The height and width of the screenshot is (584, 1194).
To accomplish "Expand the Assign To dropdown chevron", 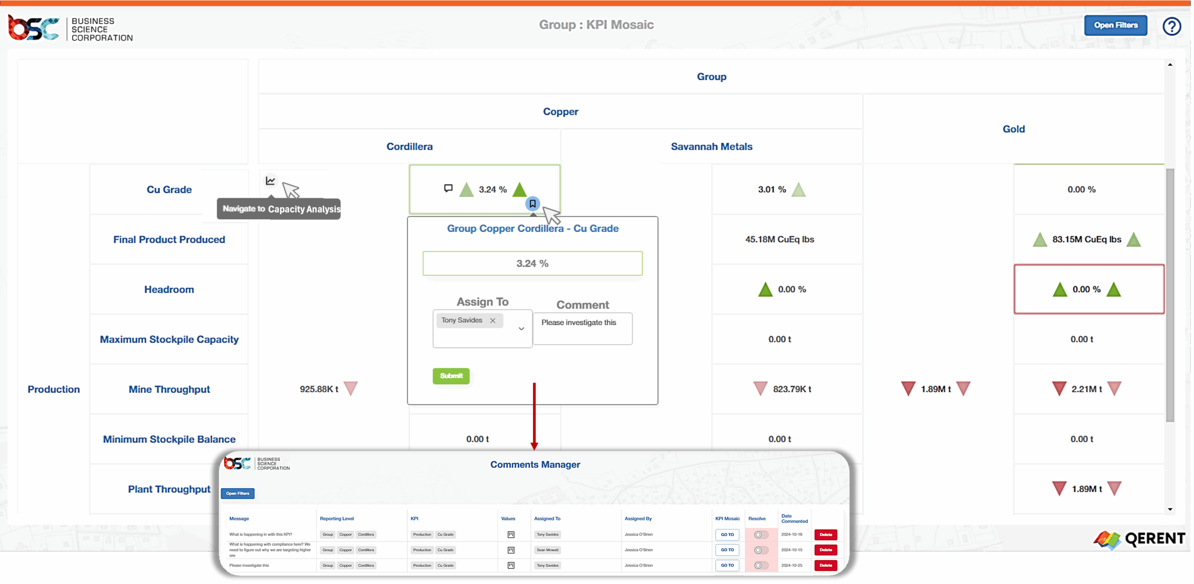I will tap(521, 328).
